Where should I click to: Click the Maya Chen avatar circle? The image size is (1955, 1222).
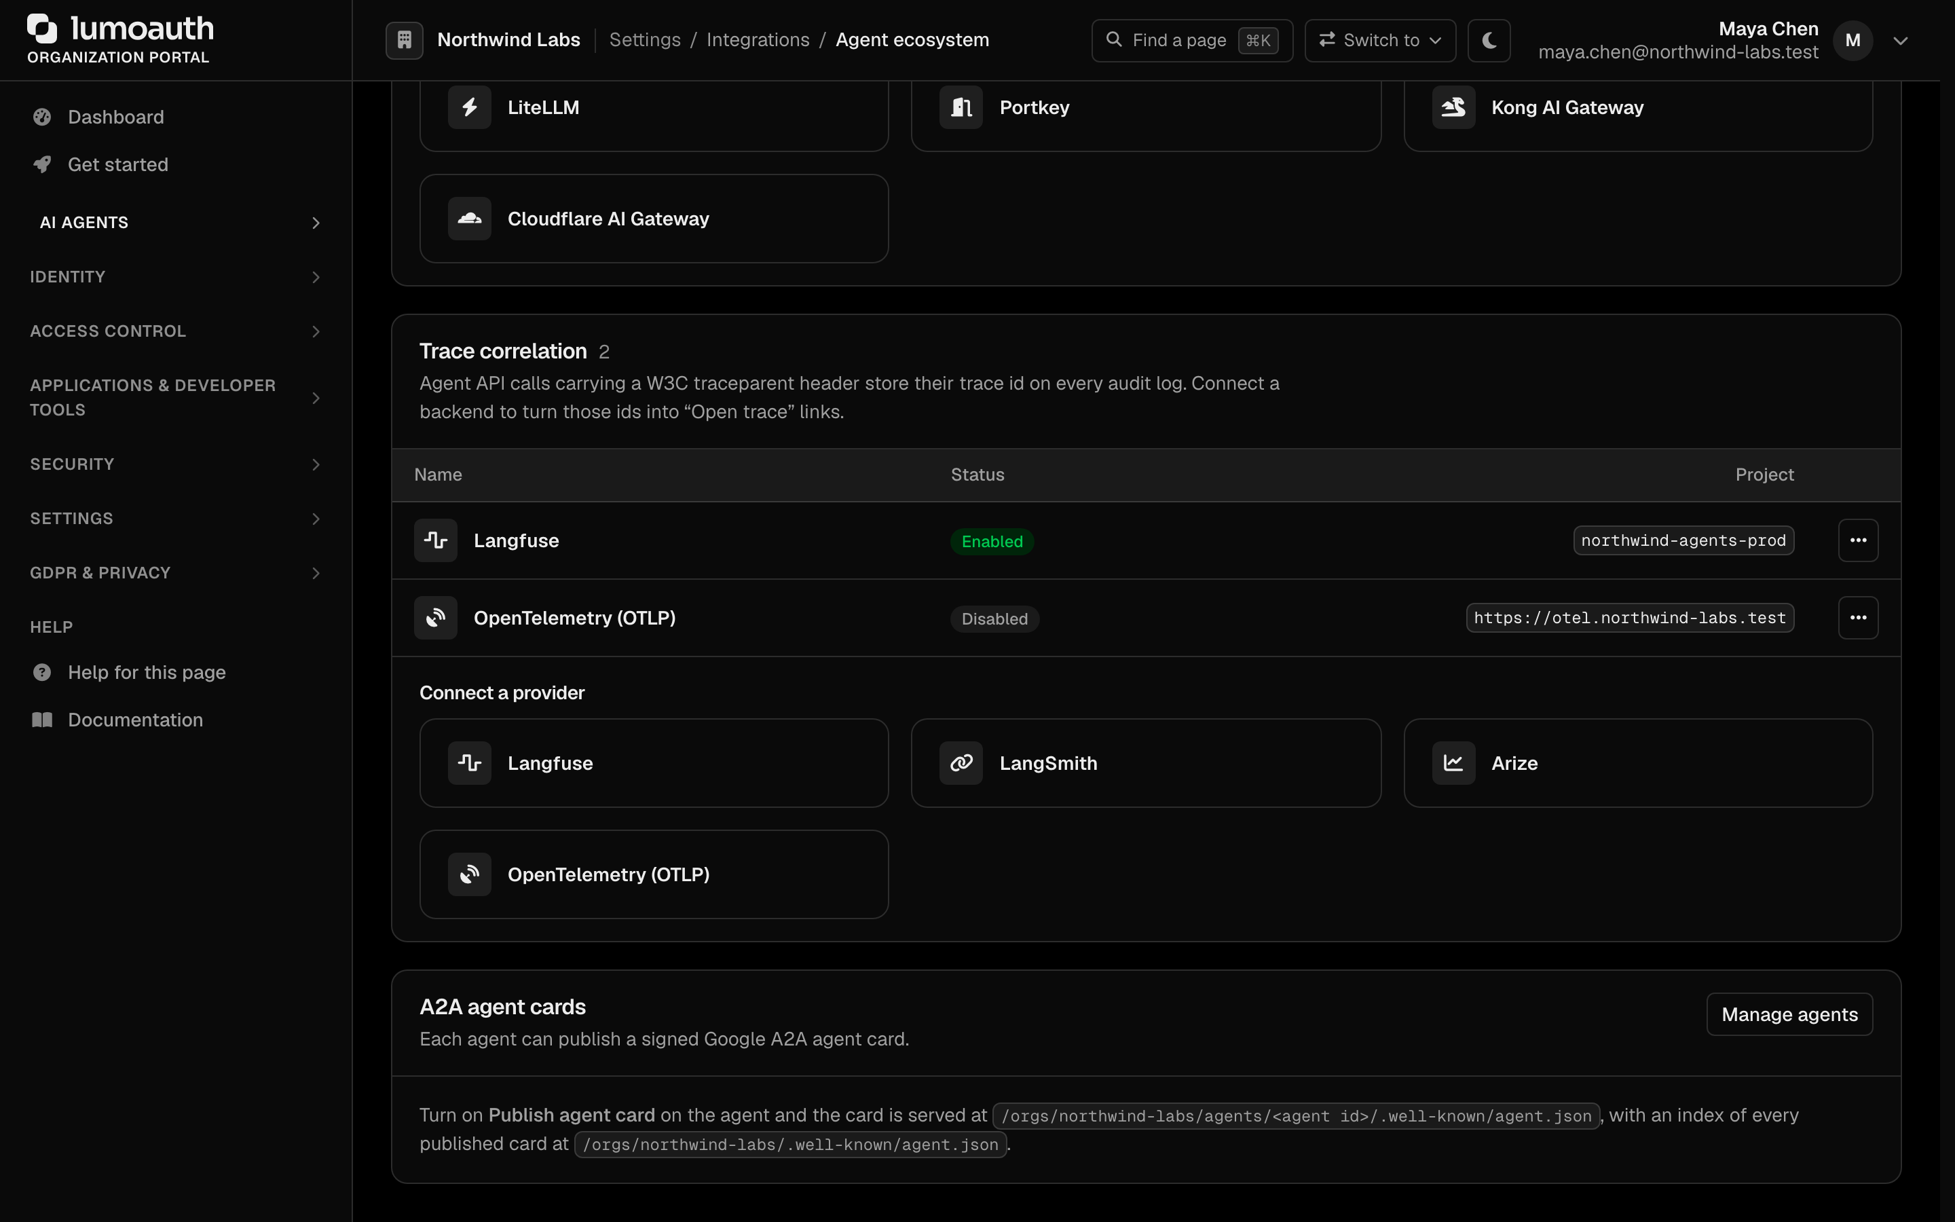pyautogui.click(x=1852, y=41)
